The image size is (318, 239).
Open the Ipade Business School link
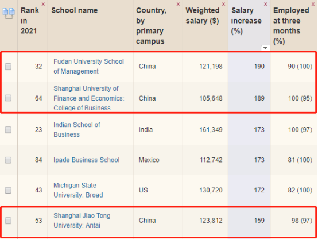(x=87, y=160)
